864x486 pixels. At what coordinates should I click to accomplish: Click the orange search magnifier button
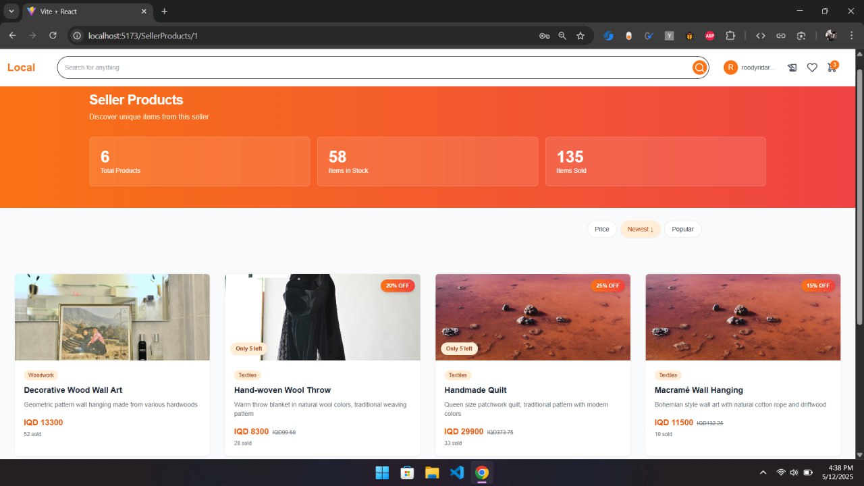pos(699,67)
